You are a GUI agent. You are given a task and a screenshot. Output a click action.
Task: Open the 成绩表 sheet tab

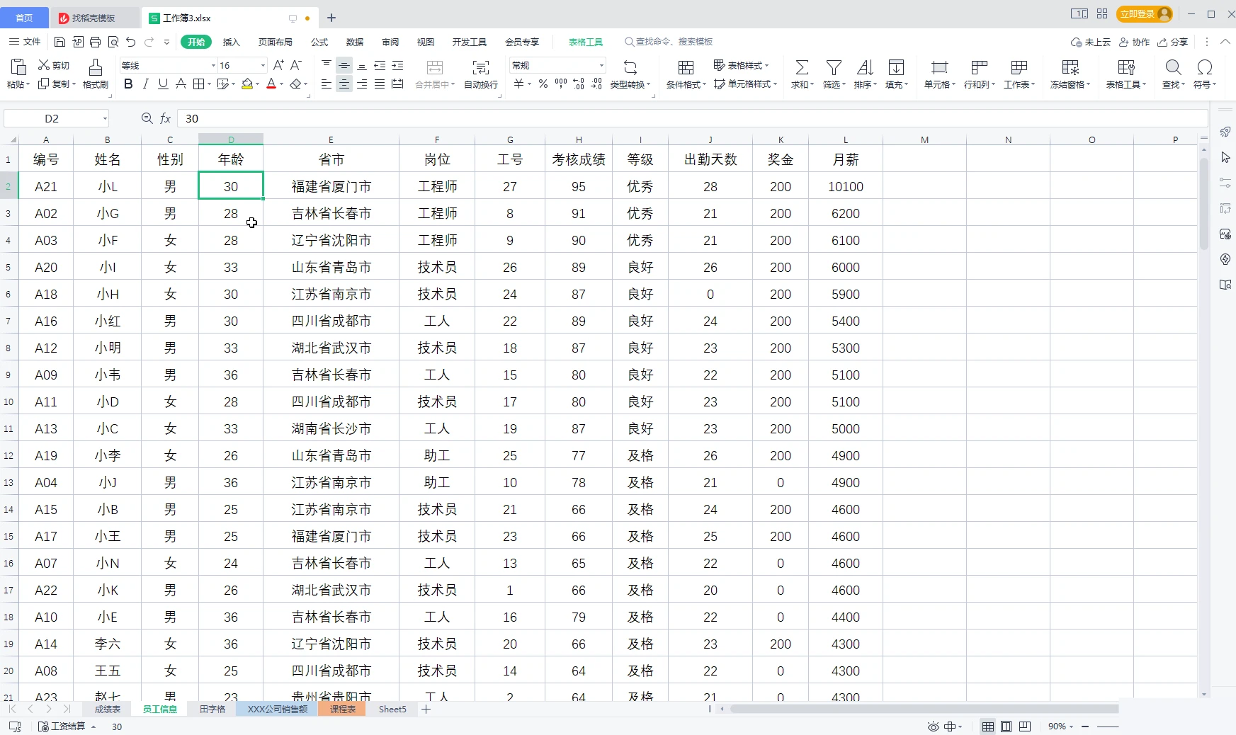click(108, 709)
